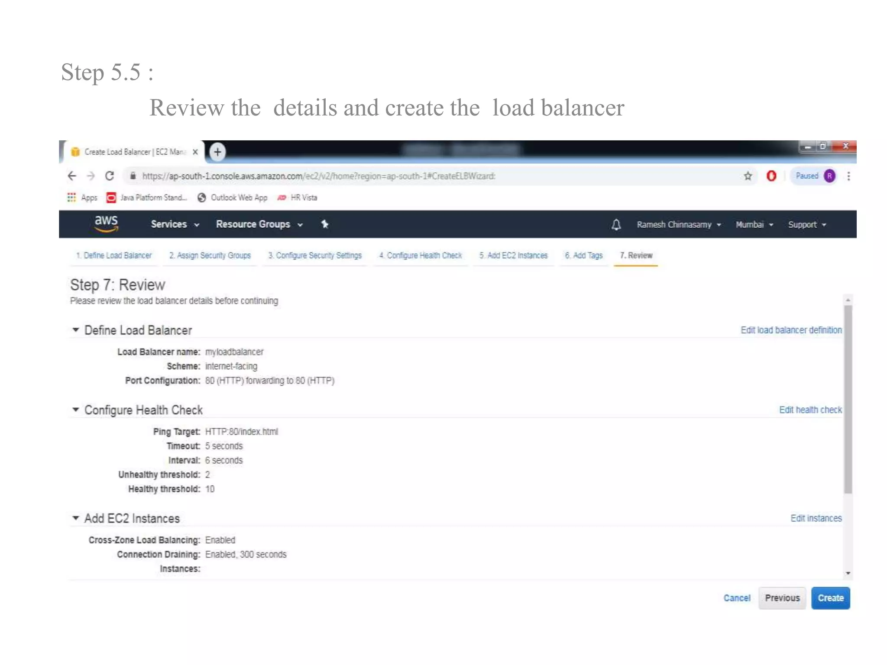Open the Apps grid bookmark icon

pos(71,197)
